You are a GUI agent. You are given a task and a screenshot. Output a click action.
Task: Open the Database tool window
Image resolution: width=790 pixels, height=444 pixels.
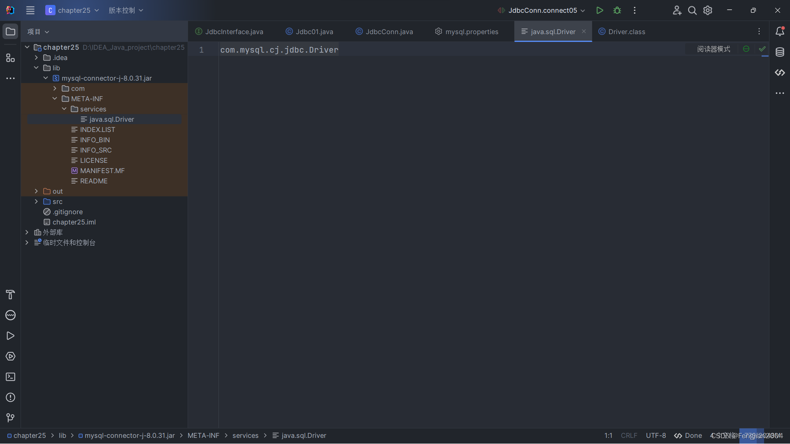[x=780, y=52]
